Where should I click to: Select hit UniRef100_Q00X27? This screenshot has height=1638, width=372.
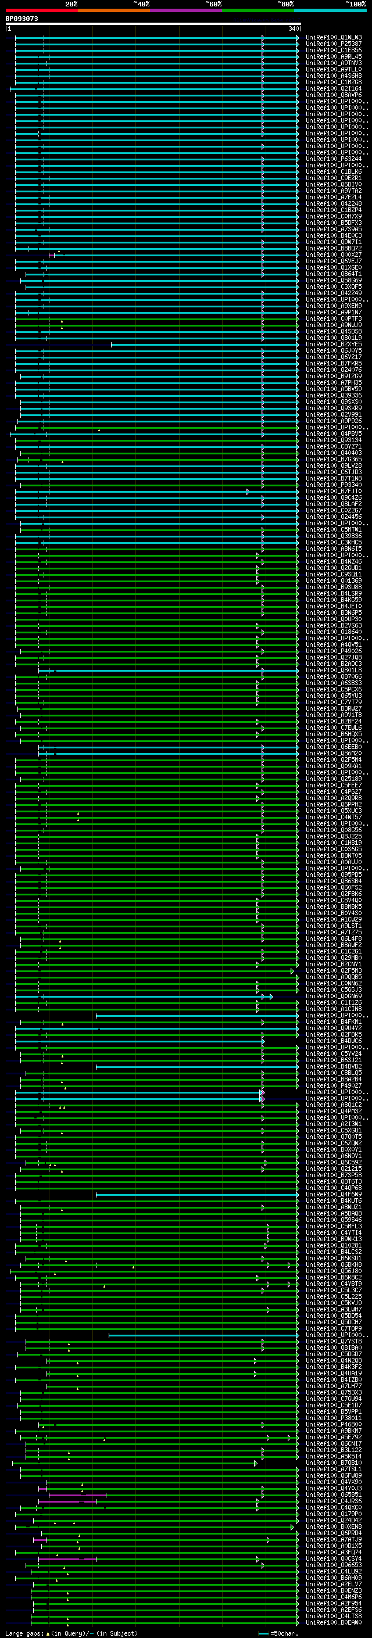point(334,255)
